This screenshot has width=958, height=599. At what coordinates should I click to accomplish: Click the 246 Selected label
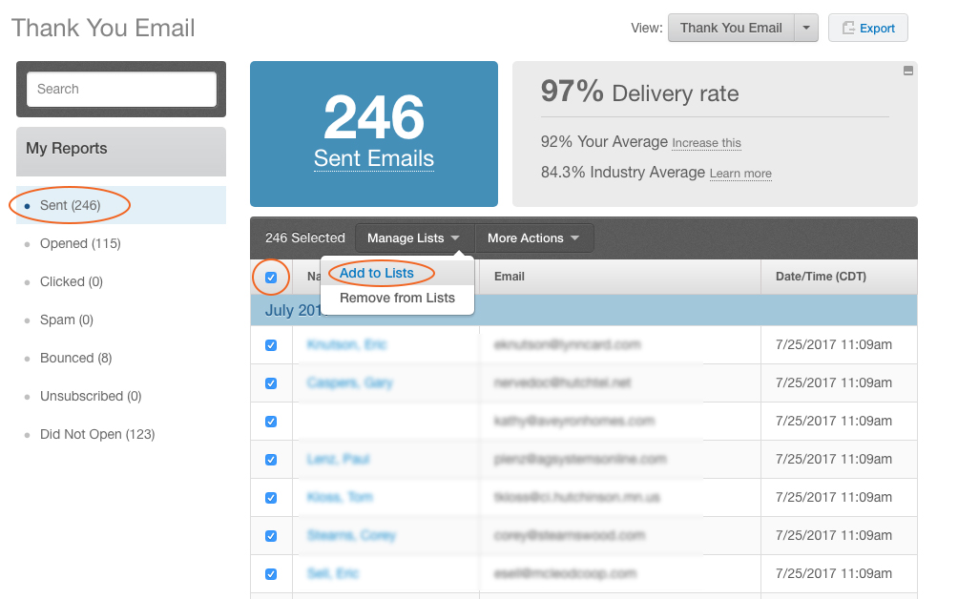click(x=305, y=238)
